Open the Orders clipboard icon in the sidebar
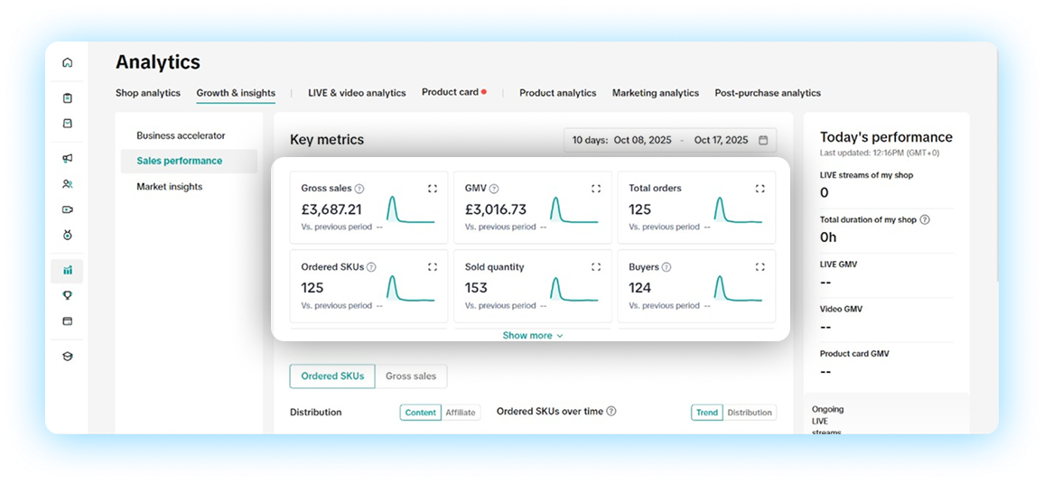1044x483 pixels. pyautogui.click(x=68, y=98)
